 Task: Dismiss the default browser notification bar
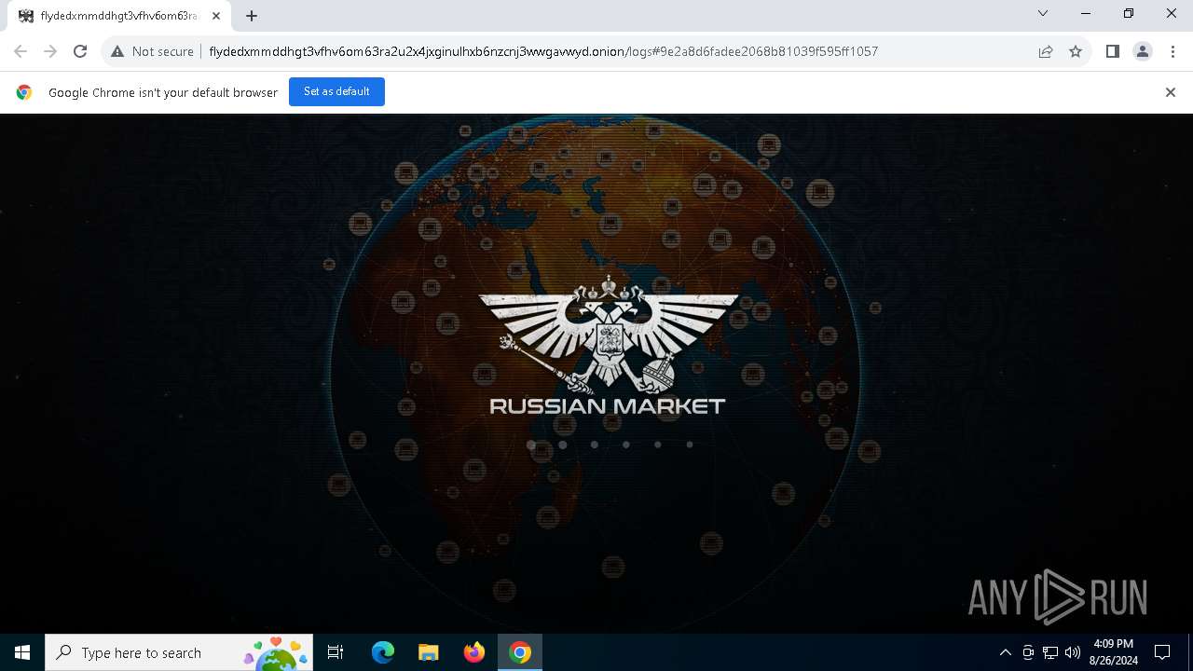1171,92
